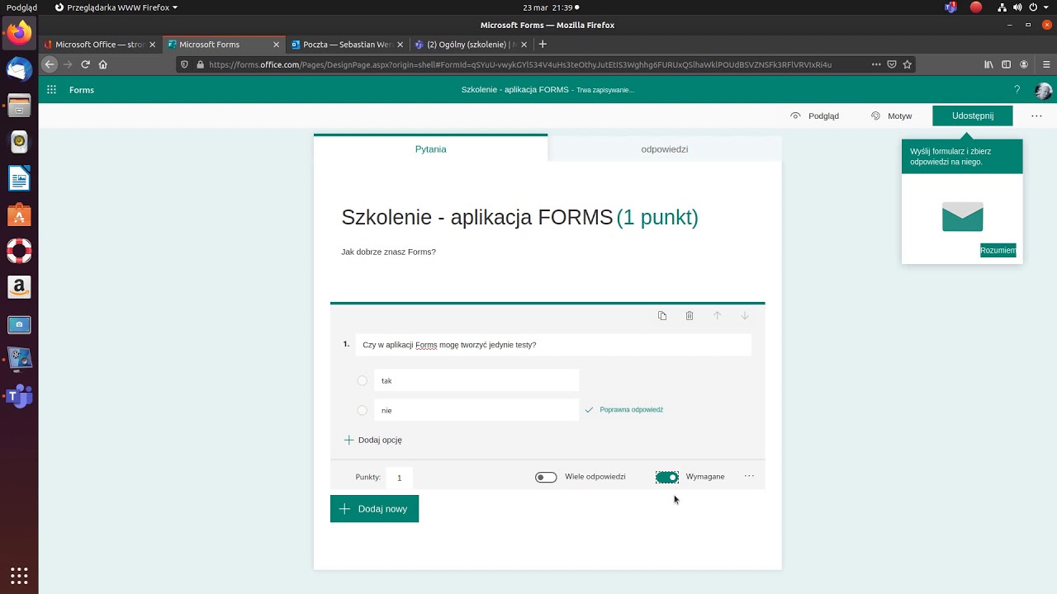Reload the page in Firefox

point(85,64)
